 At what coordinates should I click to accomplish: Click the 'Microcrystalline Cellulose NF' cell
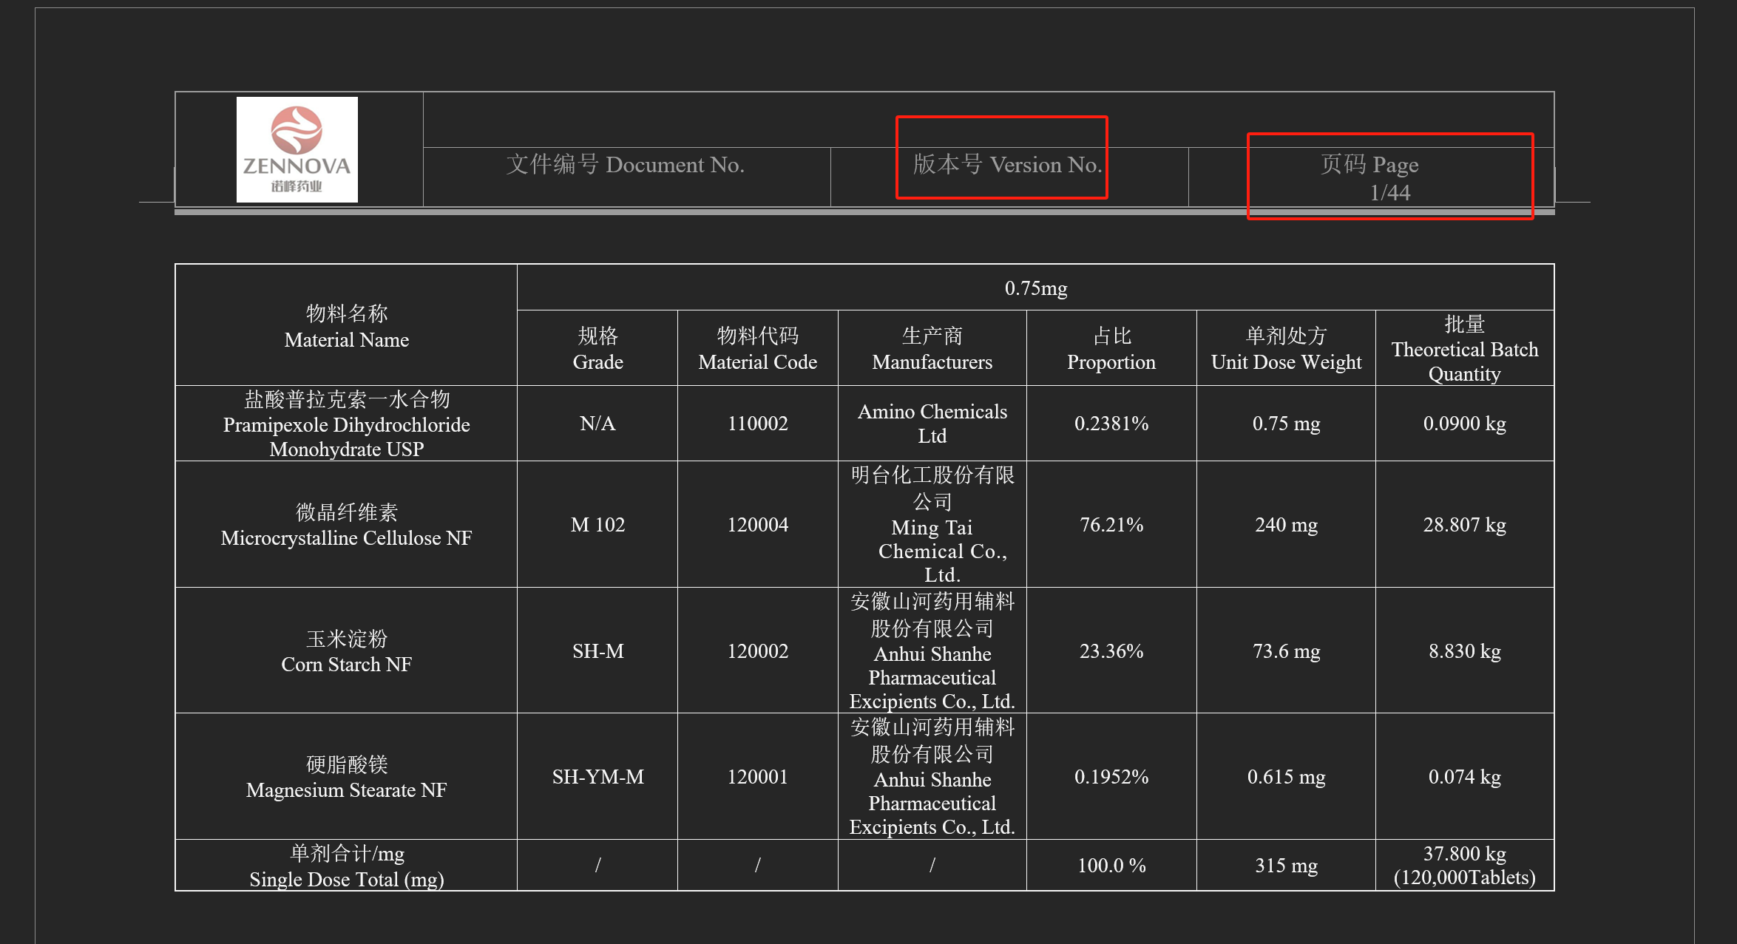346,525
